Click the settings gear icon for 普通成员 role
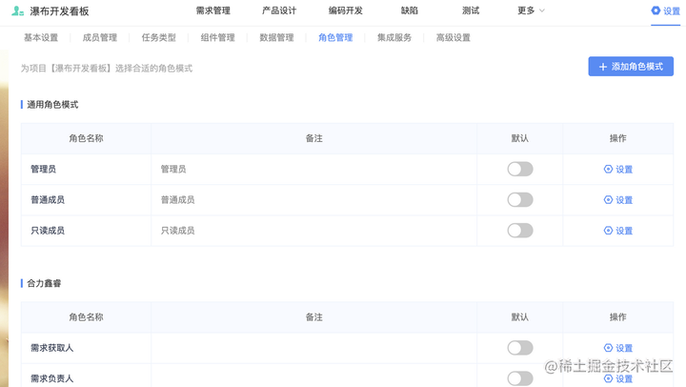 pos(608,199)
